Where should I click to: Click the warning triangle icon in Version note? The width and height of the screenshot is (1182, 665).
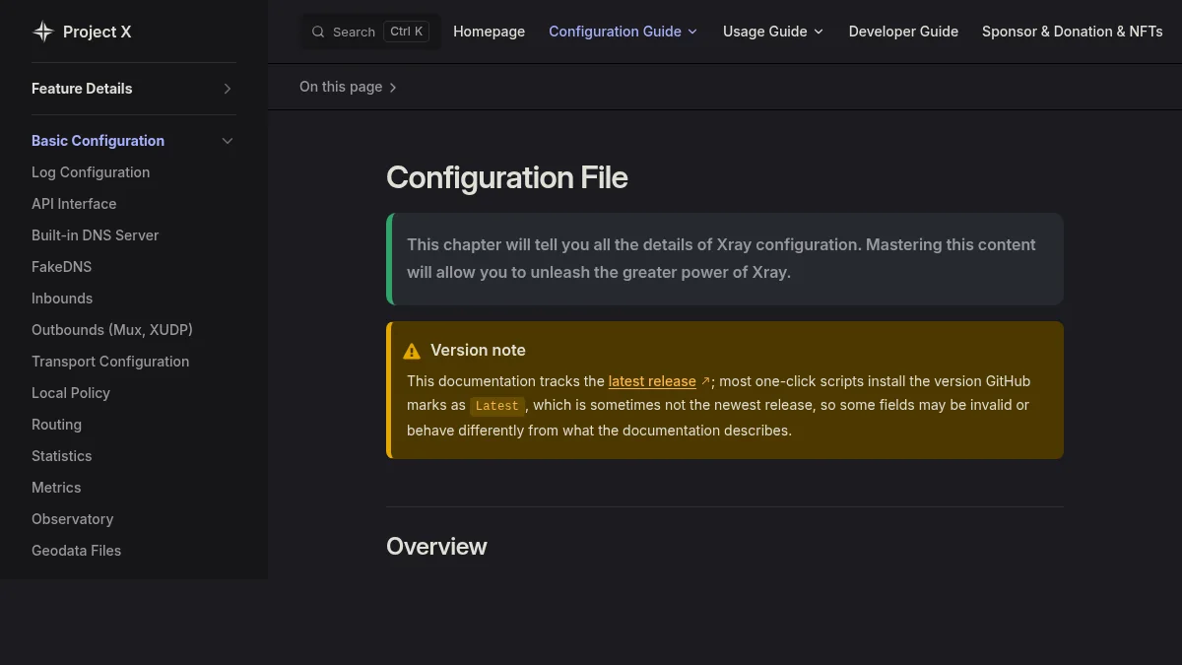(x=412, y=351)
